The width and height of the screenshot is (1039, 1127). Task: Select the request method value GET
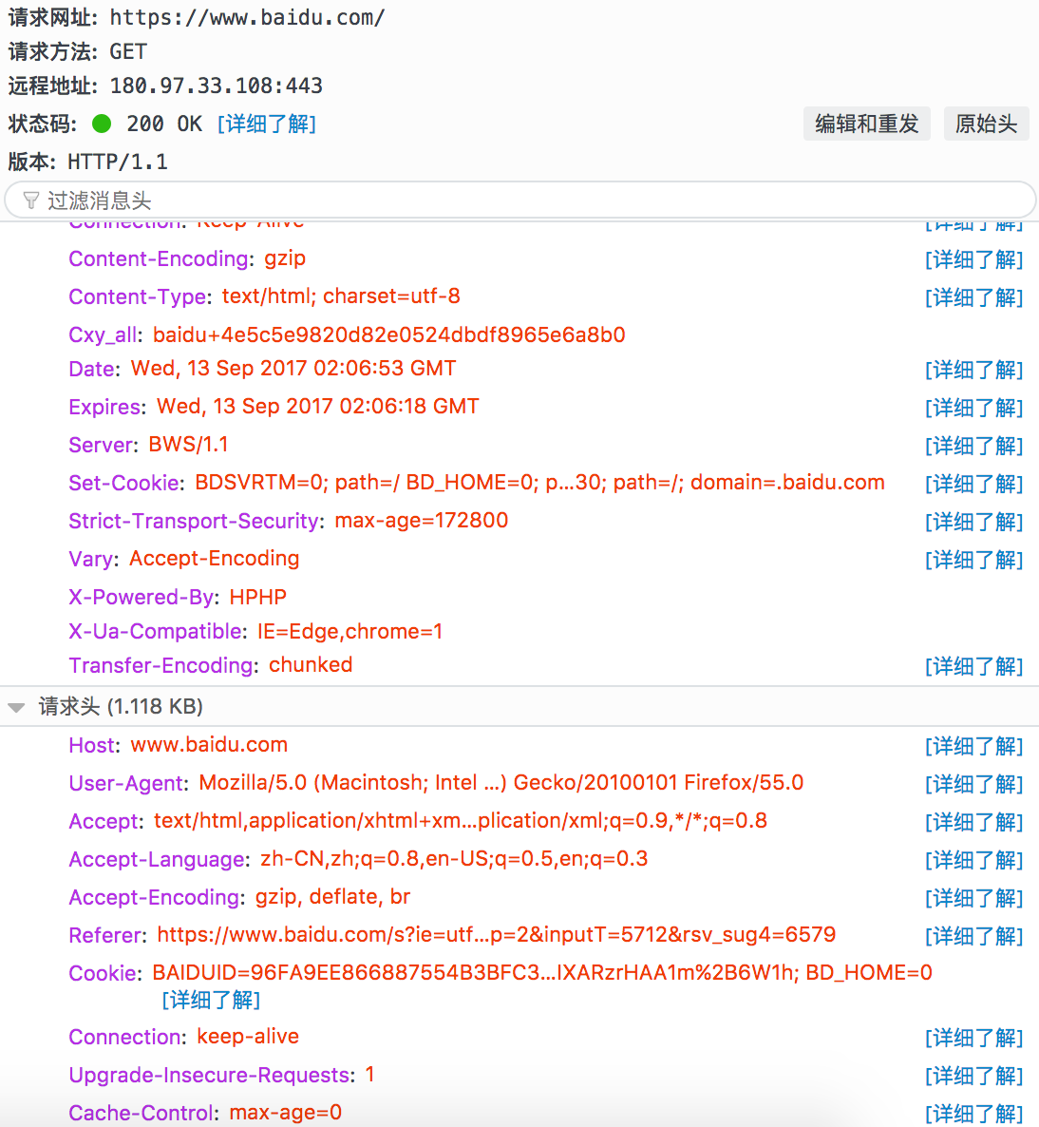pyautogui.click(x=128, y=51)
